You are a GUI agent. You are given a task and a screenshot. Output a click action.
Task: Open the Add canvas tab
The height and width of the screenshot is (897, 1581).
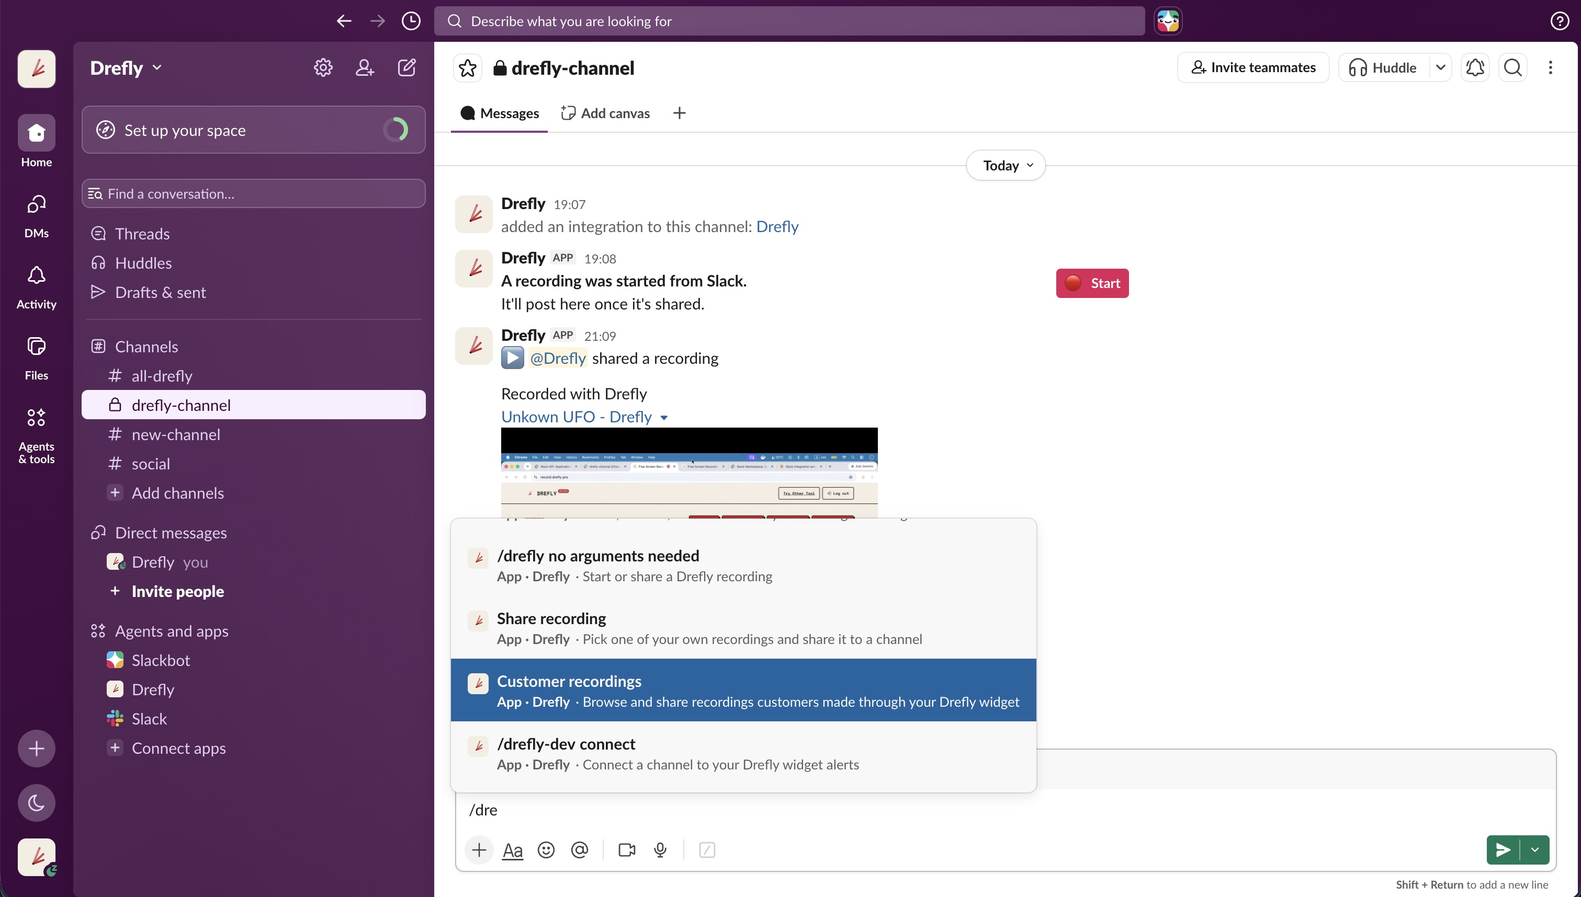(605, 113)
